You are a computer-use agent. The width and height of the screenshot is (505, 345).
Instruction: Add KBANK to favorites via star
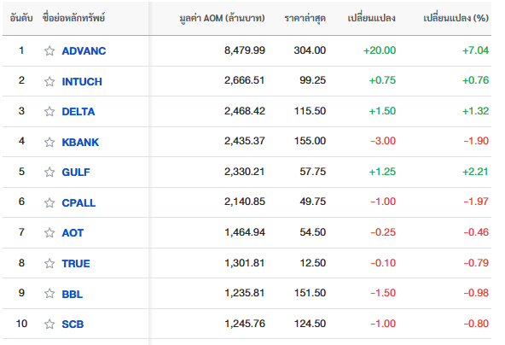pos(49,142)
